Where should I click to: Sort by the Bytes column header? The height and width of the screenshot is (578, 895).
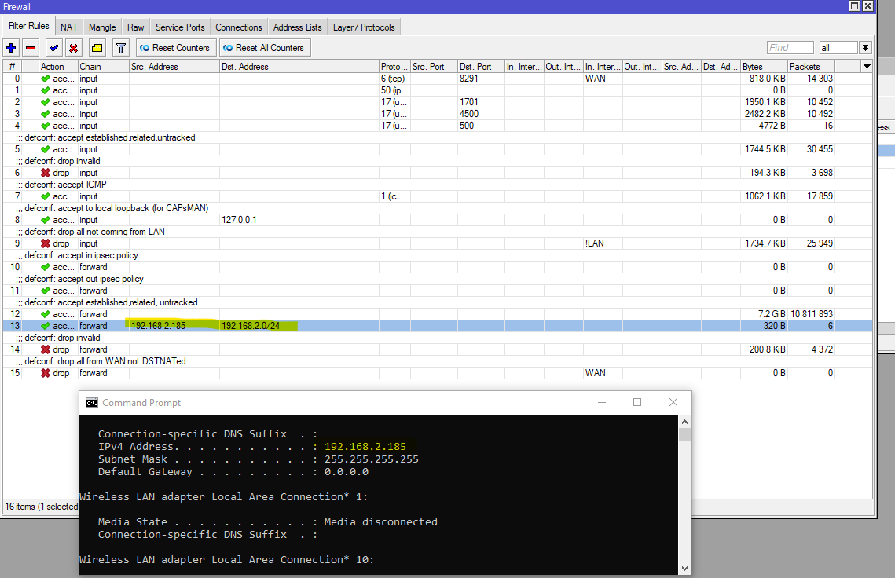[x=765, y=67]
